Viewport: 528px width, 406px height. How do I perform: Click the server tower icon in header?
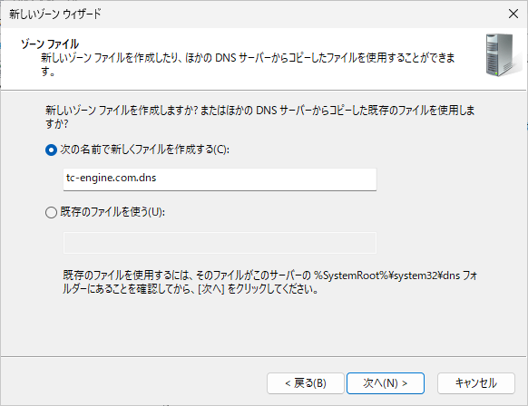tap(501, 55)
